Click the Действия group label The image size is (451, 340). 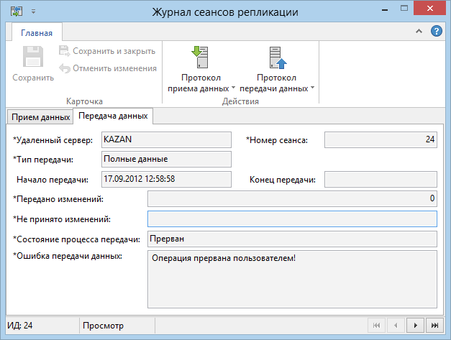240,101
